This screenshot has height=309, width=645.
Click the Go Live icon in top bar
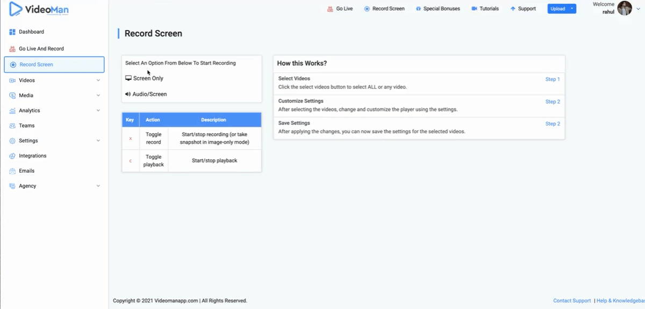coord(330,9)
